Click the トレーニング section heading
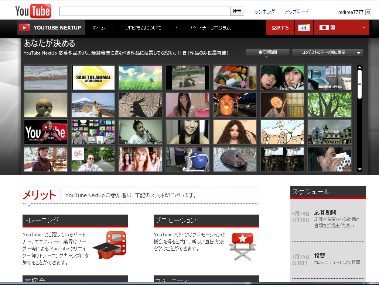This screenshot has width=379, height=285. (x=41, y=220)
